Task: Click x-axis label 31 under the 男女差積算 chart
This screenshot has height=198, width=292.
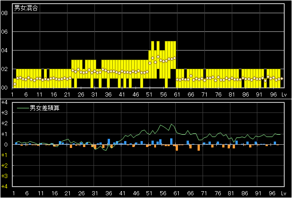Action: coord(95,193)
